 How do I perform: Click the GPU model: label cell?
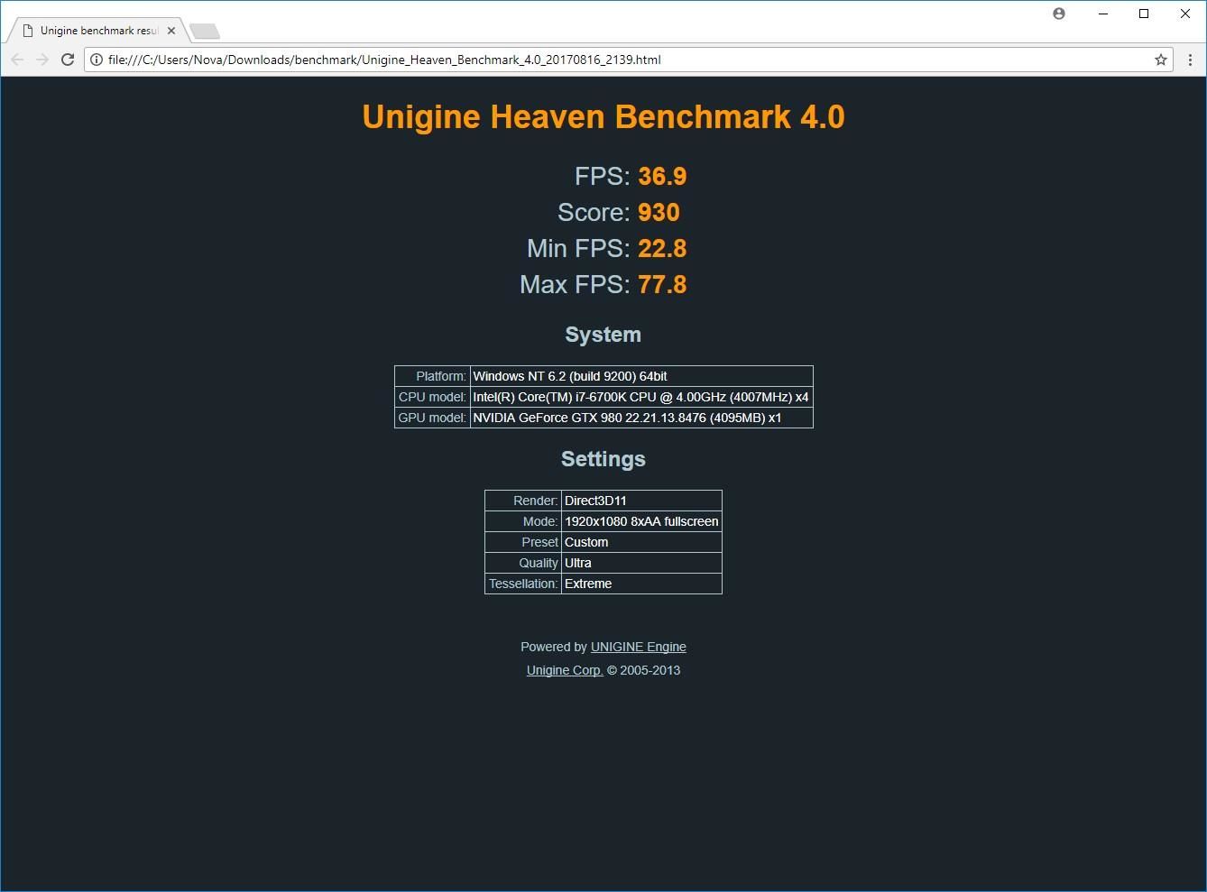click(x=432, y=418)
